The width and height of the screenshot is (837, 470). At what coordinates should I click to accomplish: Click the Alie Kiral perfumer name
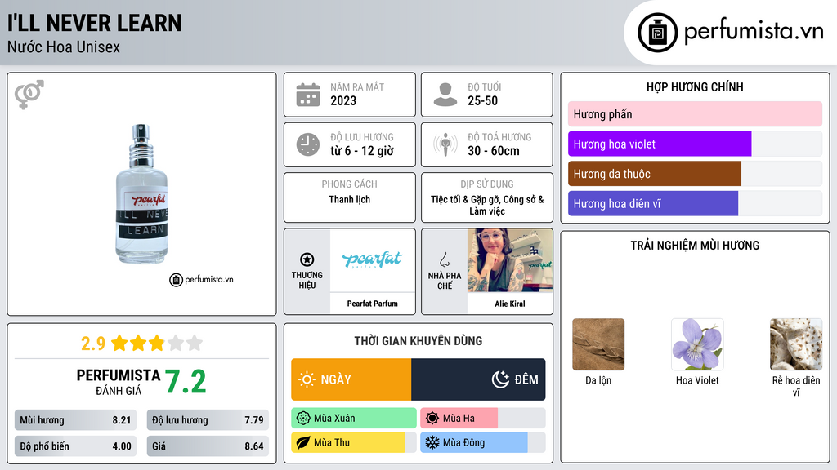point(510,304)
